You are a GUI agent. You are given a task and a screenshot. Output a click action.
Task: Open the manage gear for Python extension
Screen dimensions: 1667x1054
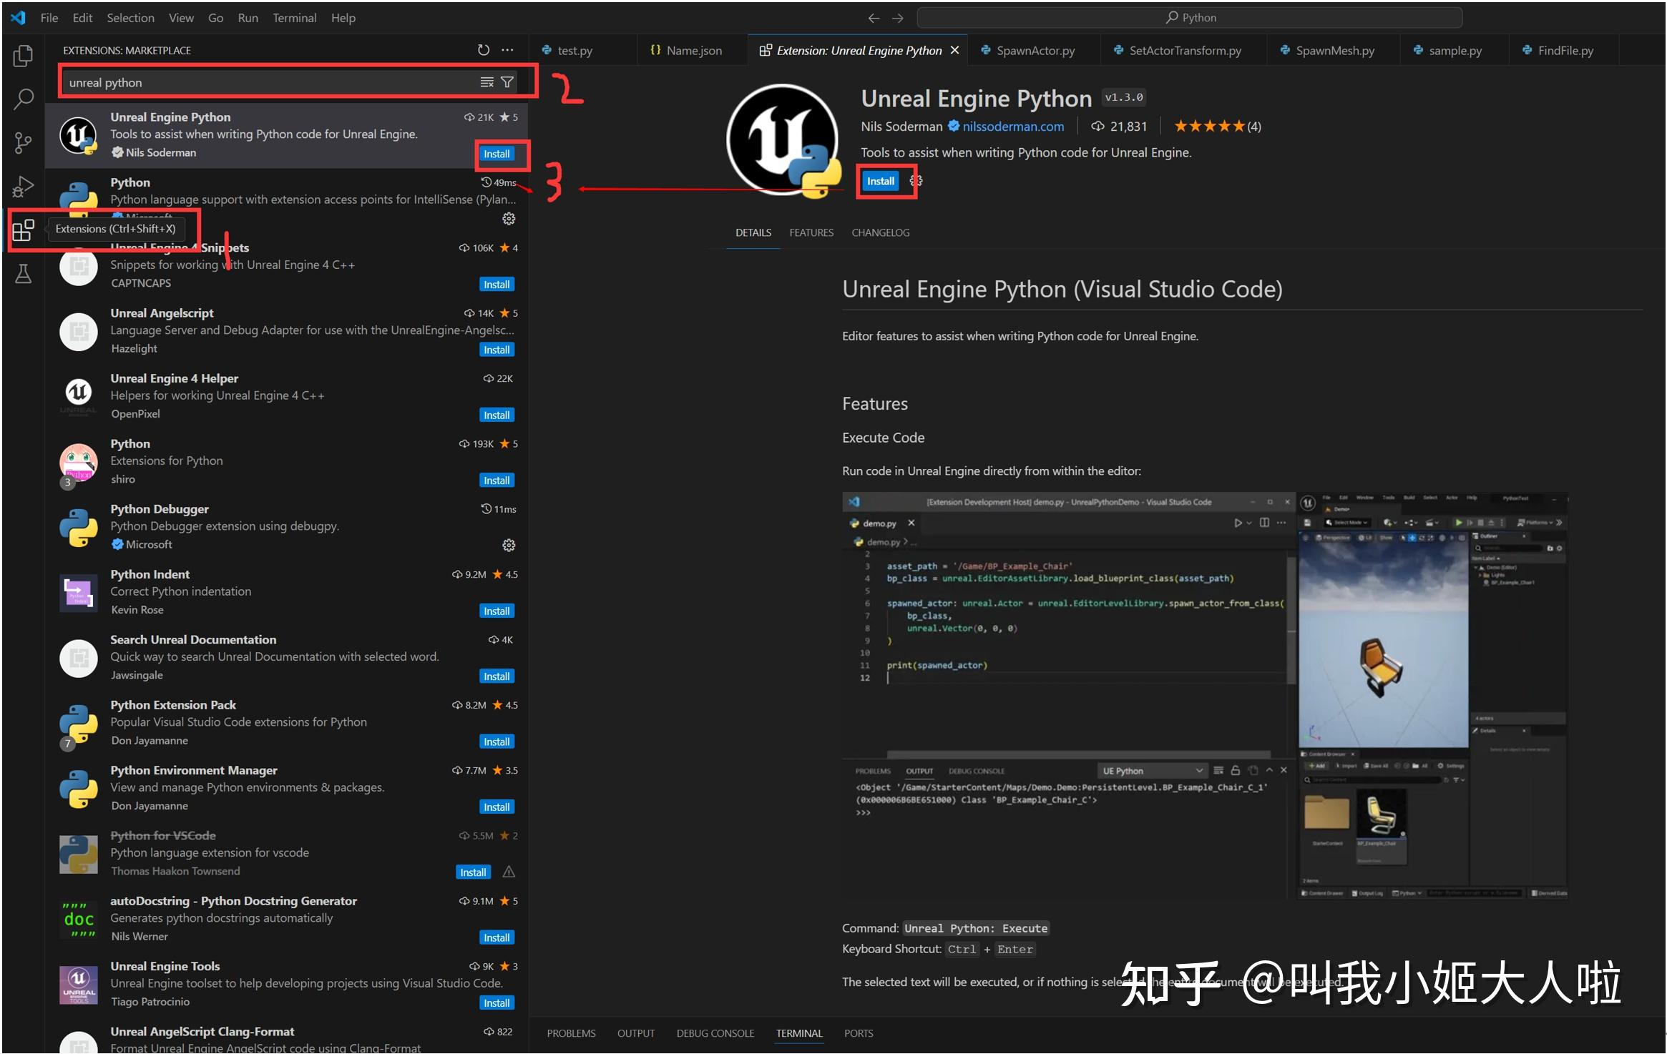click(509, 219)
